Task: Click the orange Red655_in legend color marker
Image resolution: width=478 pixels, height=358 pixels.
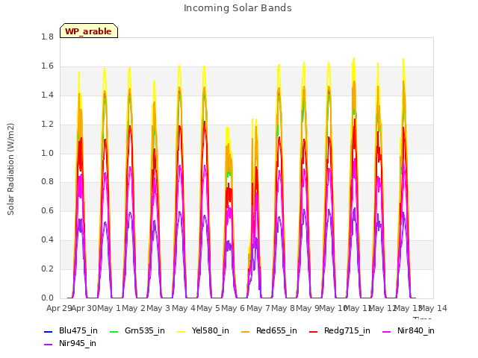Action: [246, 331]
